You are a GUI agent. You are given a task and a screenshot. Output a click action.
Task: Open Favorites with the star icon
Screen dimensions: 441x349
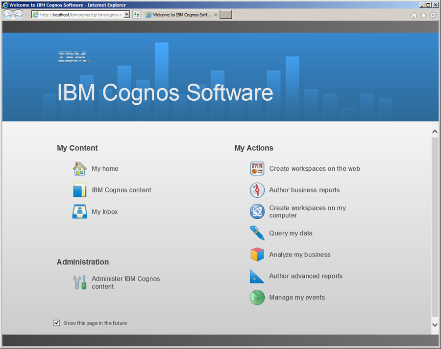(423, 15)
